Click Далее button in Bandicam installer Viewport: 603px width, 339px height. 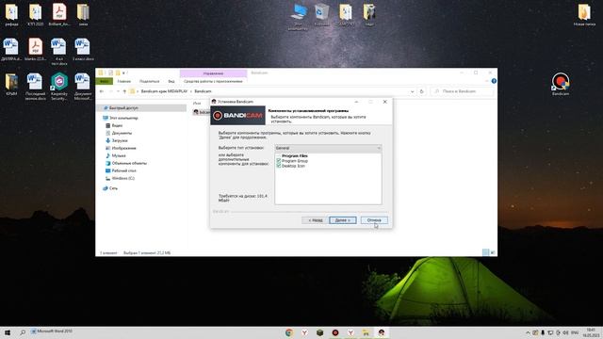[343, 220]
